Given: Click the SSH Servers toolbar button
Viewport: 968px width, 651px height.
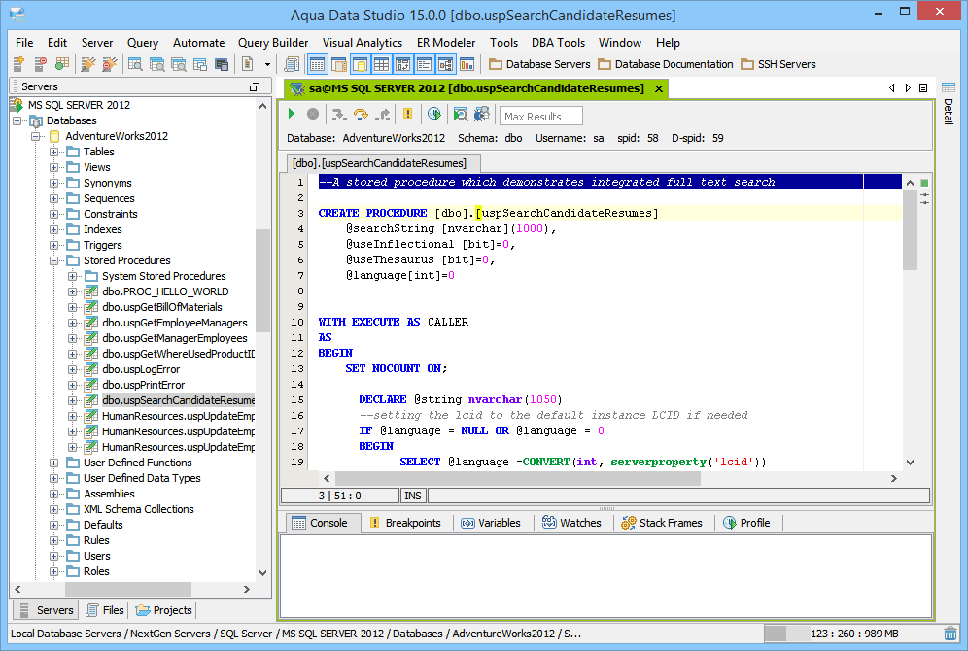Looking at the screenshot, I should click(778, 64).
